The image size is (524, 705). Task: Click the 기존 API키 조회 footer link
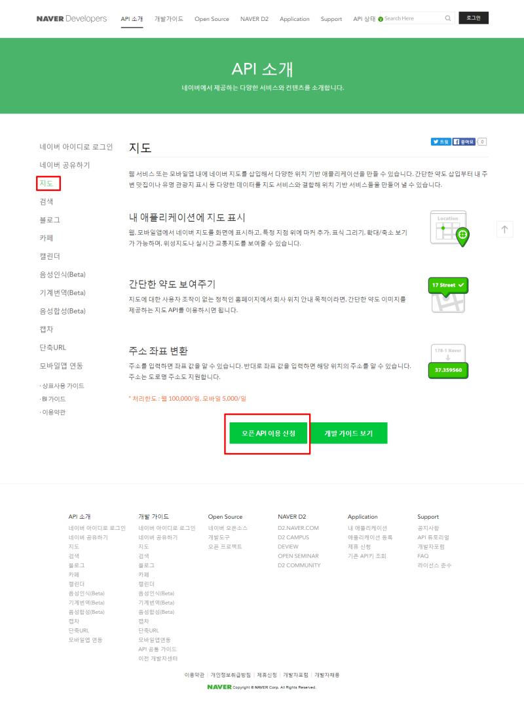[367, 556]
